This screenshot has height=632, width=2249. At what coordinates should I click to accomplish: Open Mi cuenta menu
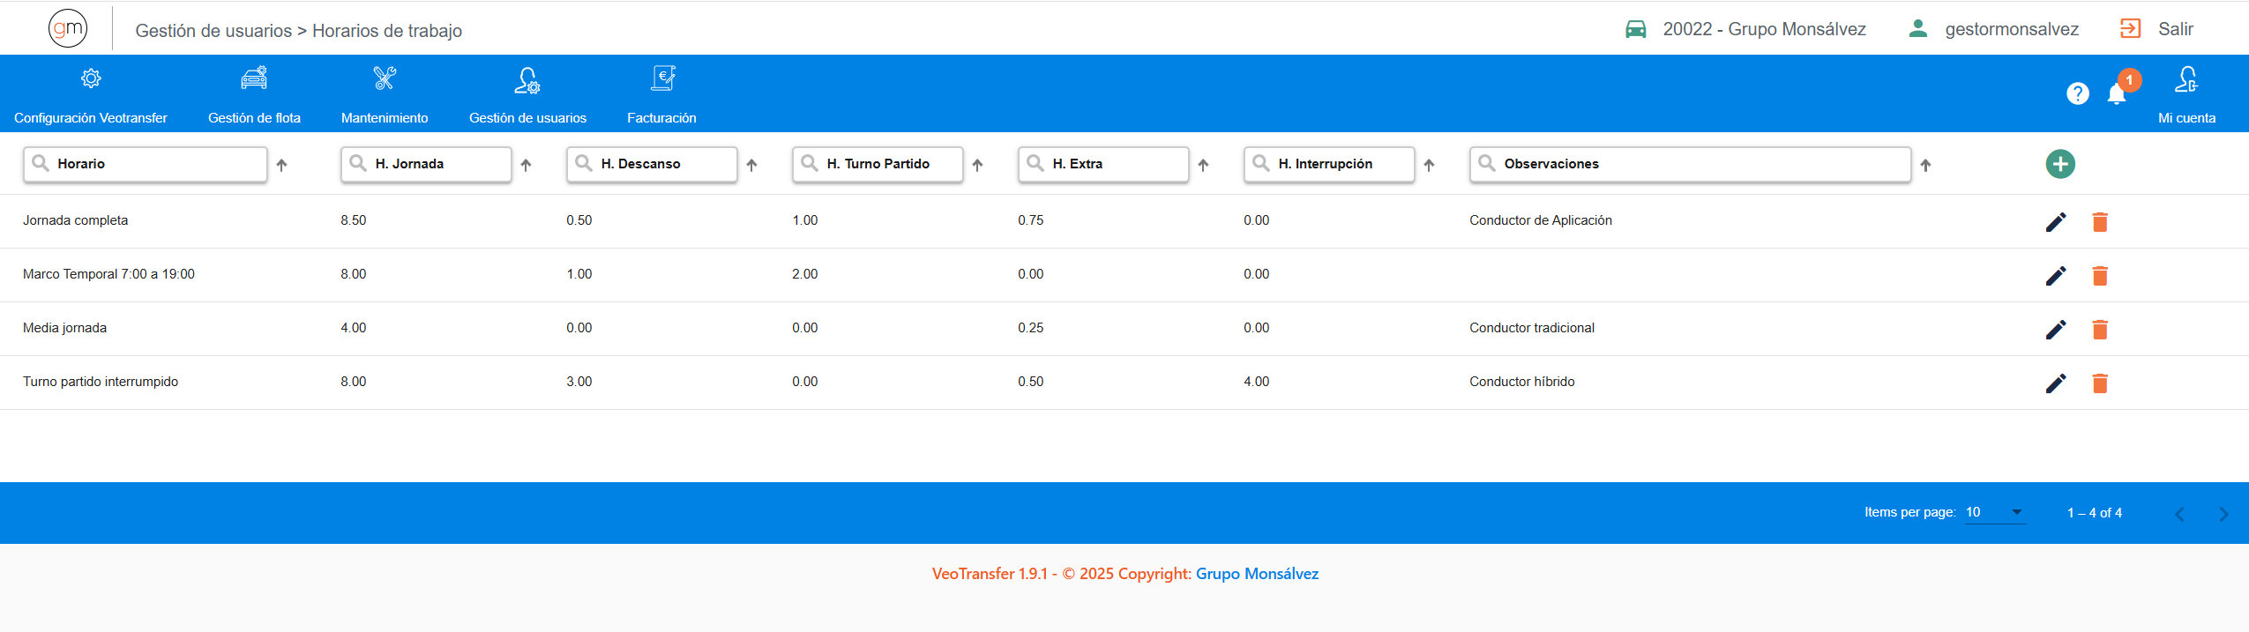[x=2185, y=93]
